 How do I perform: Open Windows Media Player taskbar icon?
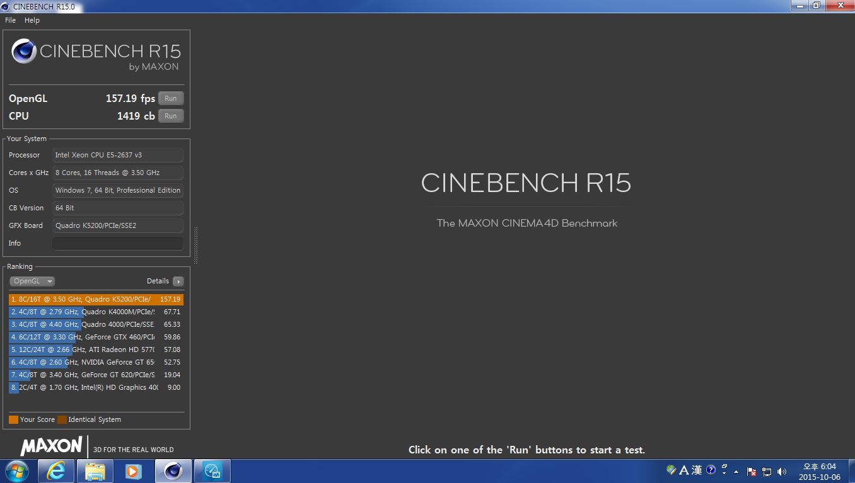pos(133,470)
